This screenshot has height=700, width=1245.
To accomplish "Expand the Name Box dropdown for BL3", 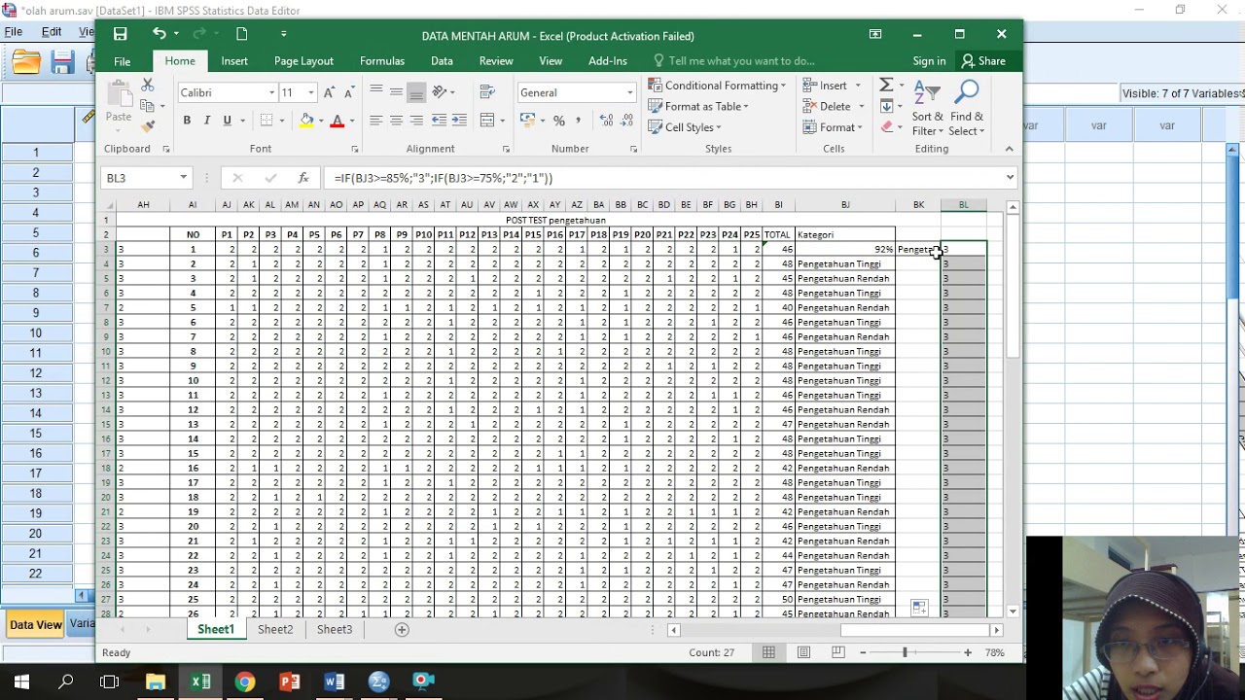I will (x=183, y=178).
